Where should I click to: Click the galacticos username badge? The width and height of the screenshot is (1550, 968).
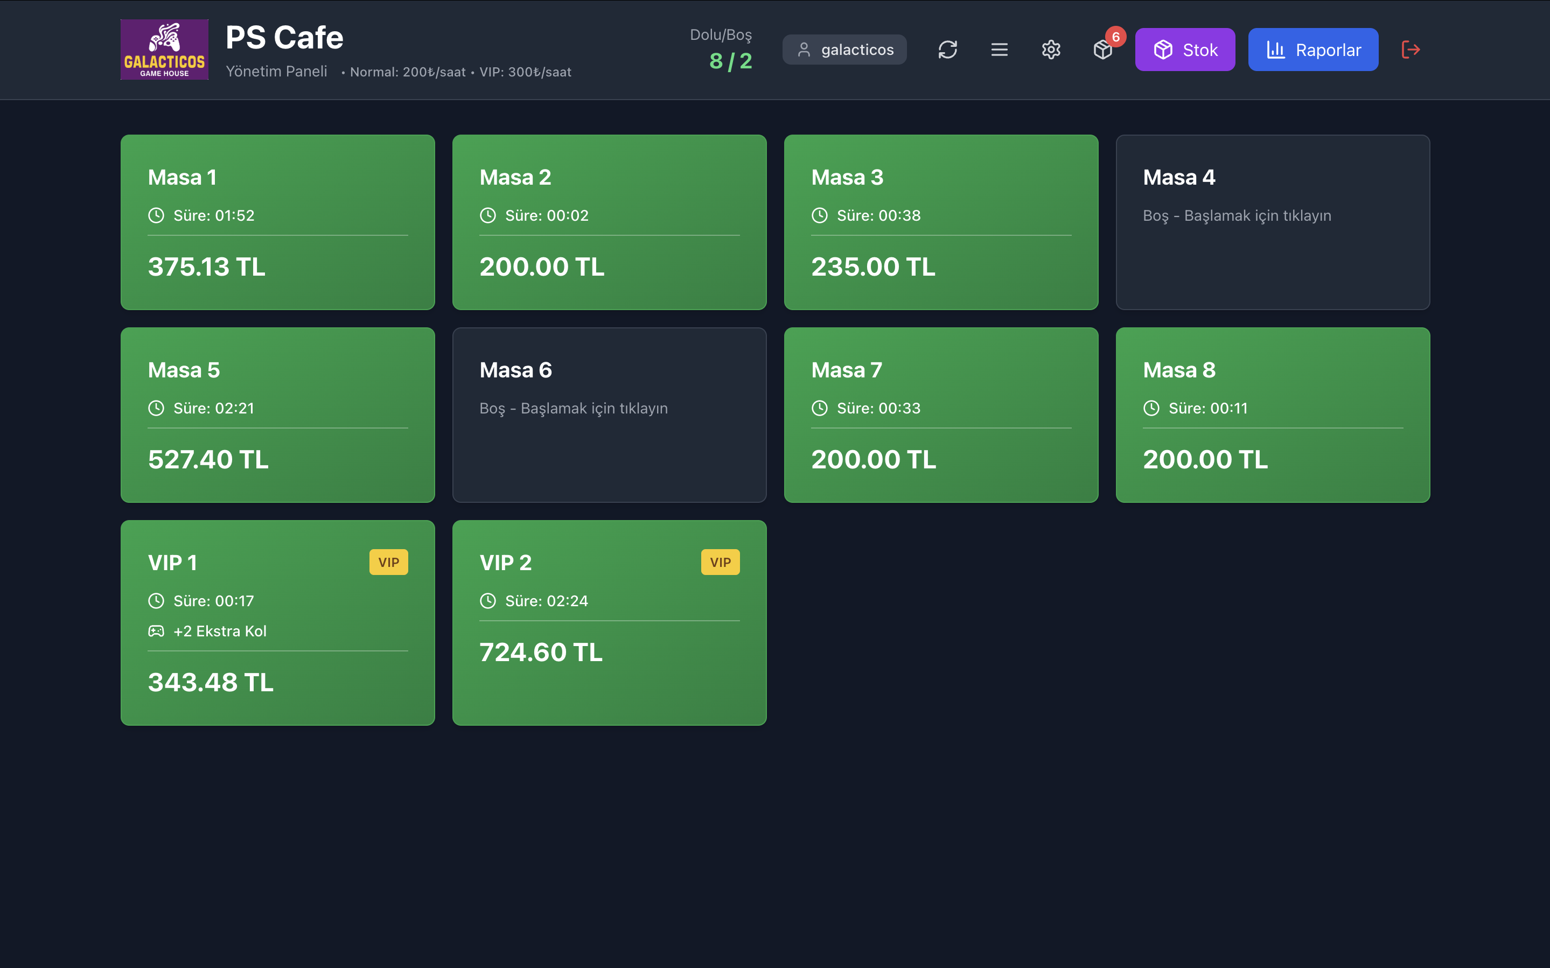844,50
